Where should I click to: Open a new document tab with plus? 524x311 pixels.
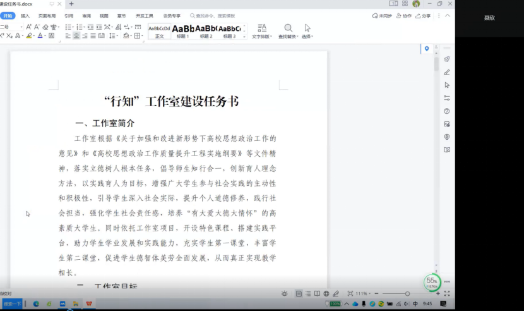coord(71,4)
